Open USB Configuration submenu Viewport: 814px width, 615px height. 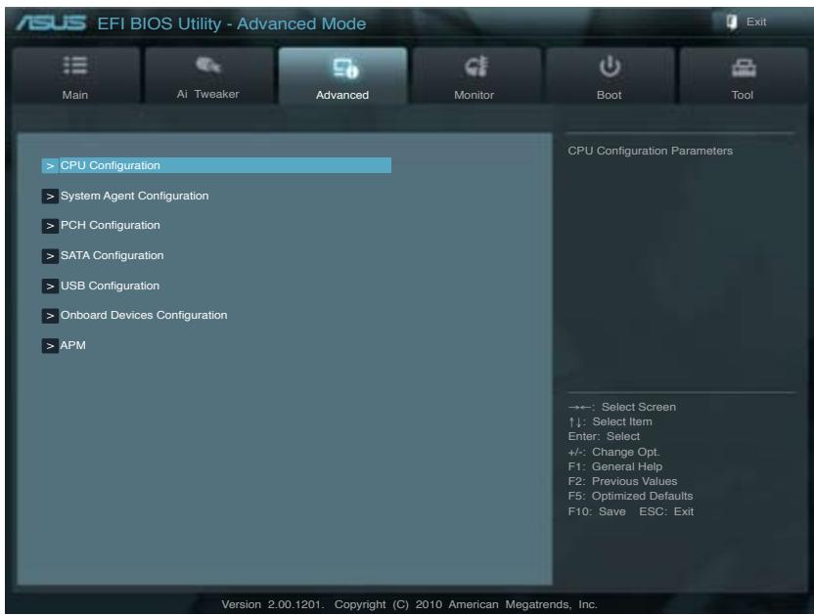click(110, 286)
